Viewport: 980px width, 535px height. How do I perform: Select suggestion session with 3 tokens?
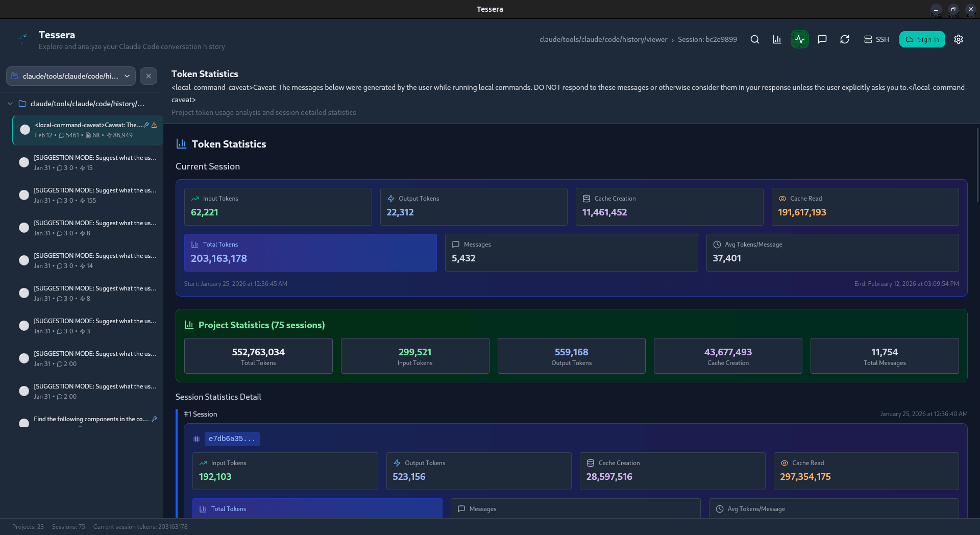[x=88, y=326]
